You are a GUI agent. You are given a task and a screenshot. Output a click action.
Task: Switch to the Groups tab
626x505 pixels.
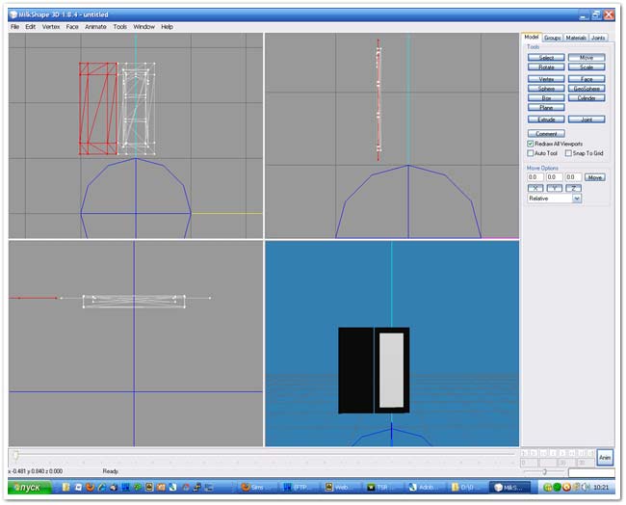tap(553, 38)
